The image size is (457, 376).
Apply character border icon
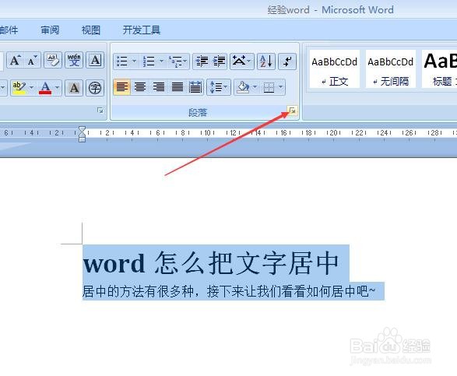(x=95, y=61)
